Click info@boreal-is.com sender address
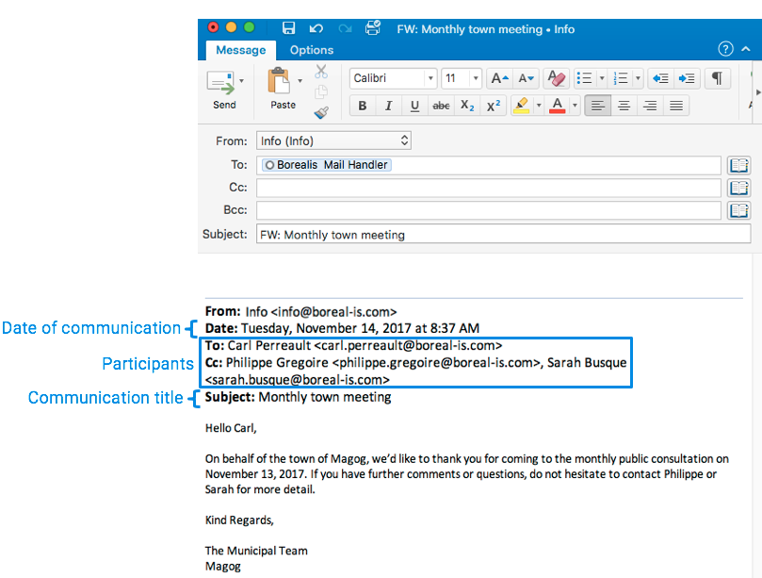The width and height of the screenshot is (762, 578). (x=333, y=312)
